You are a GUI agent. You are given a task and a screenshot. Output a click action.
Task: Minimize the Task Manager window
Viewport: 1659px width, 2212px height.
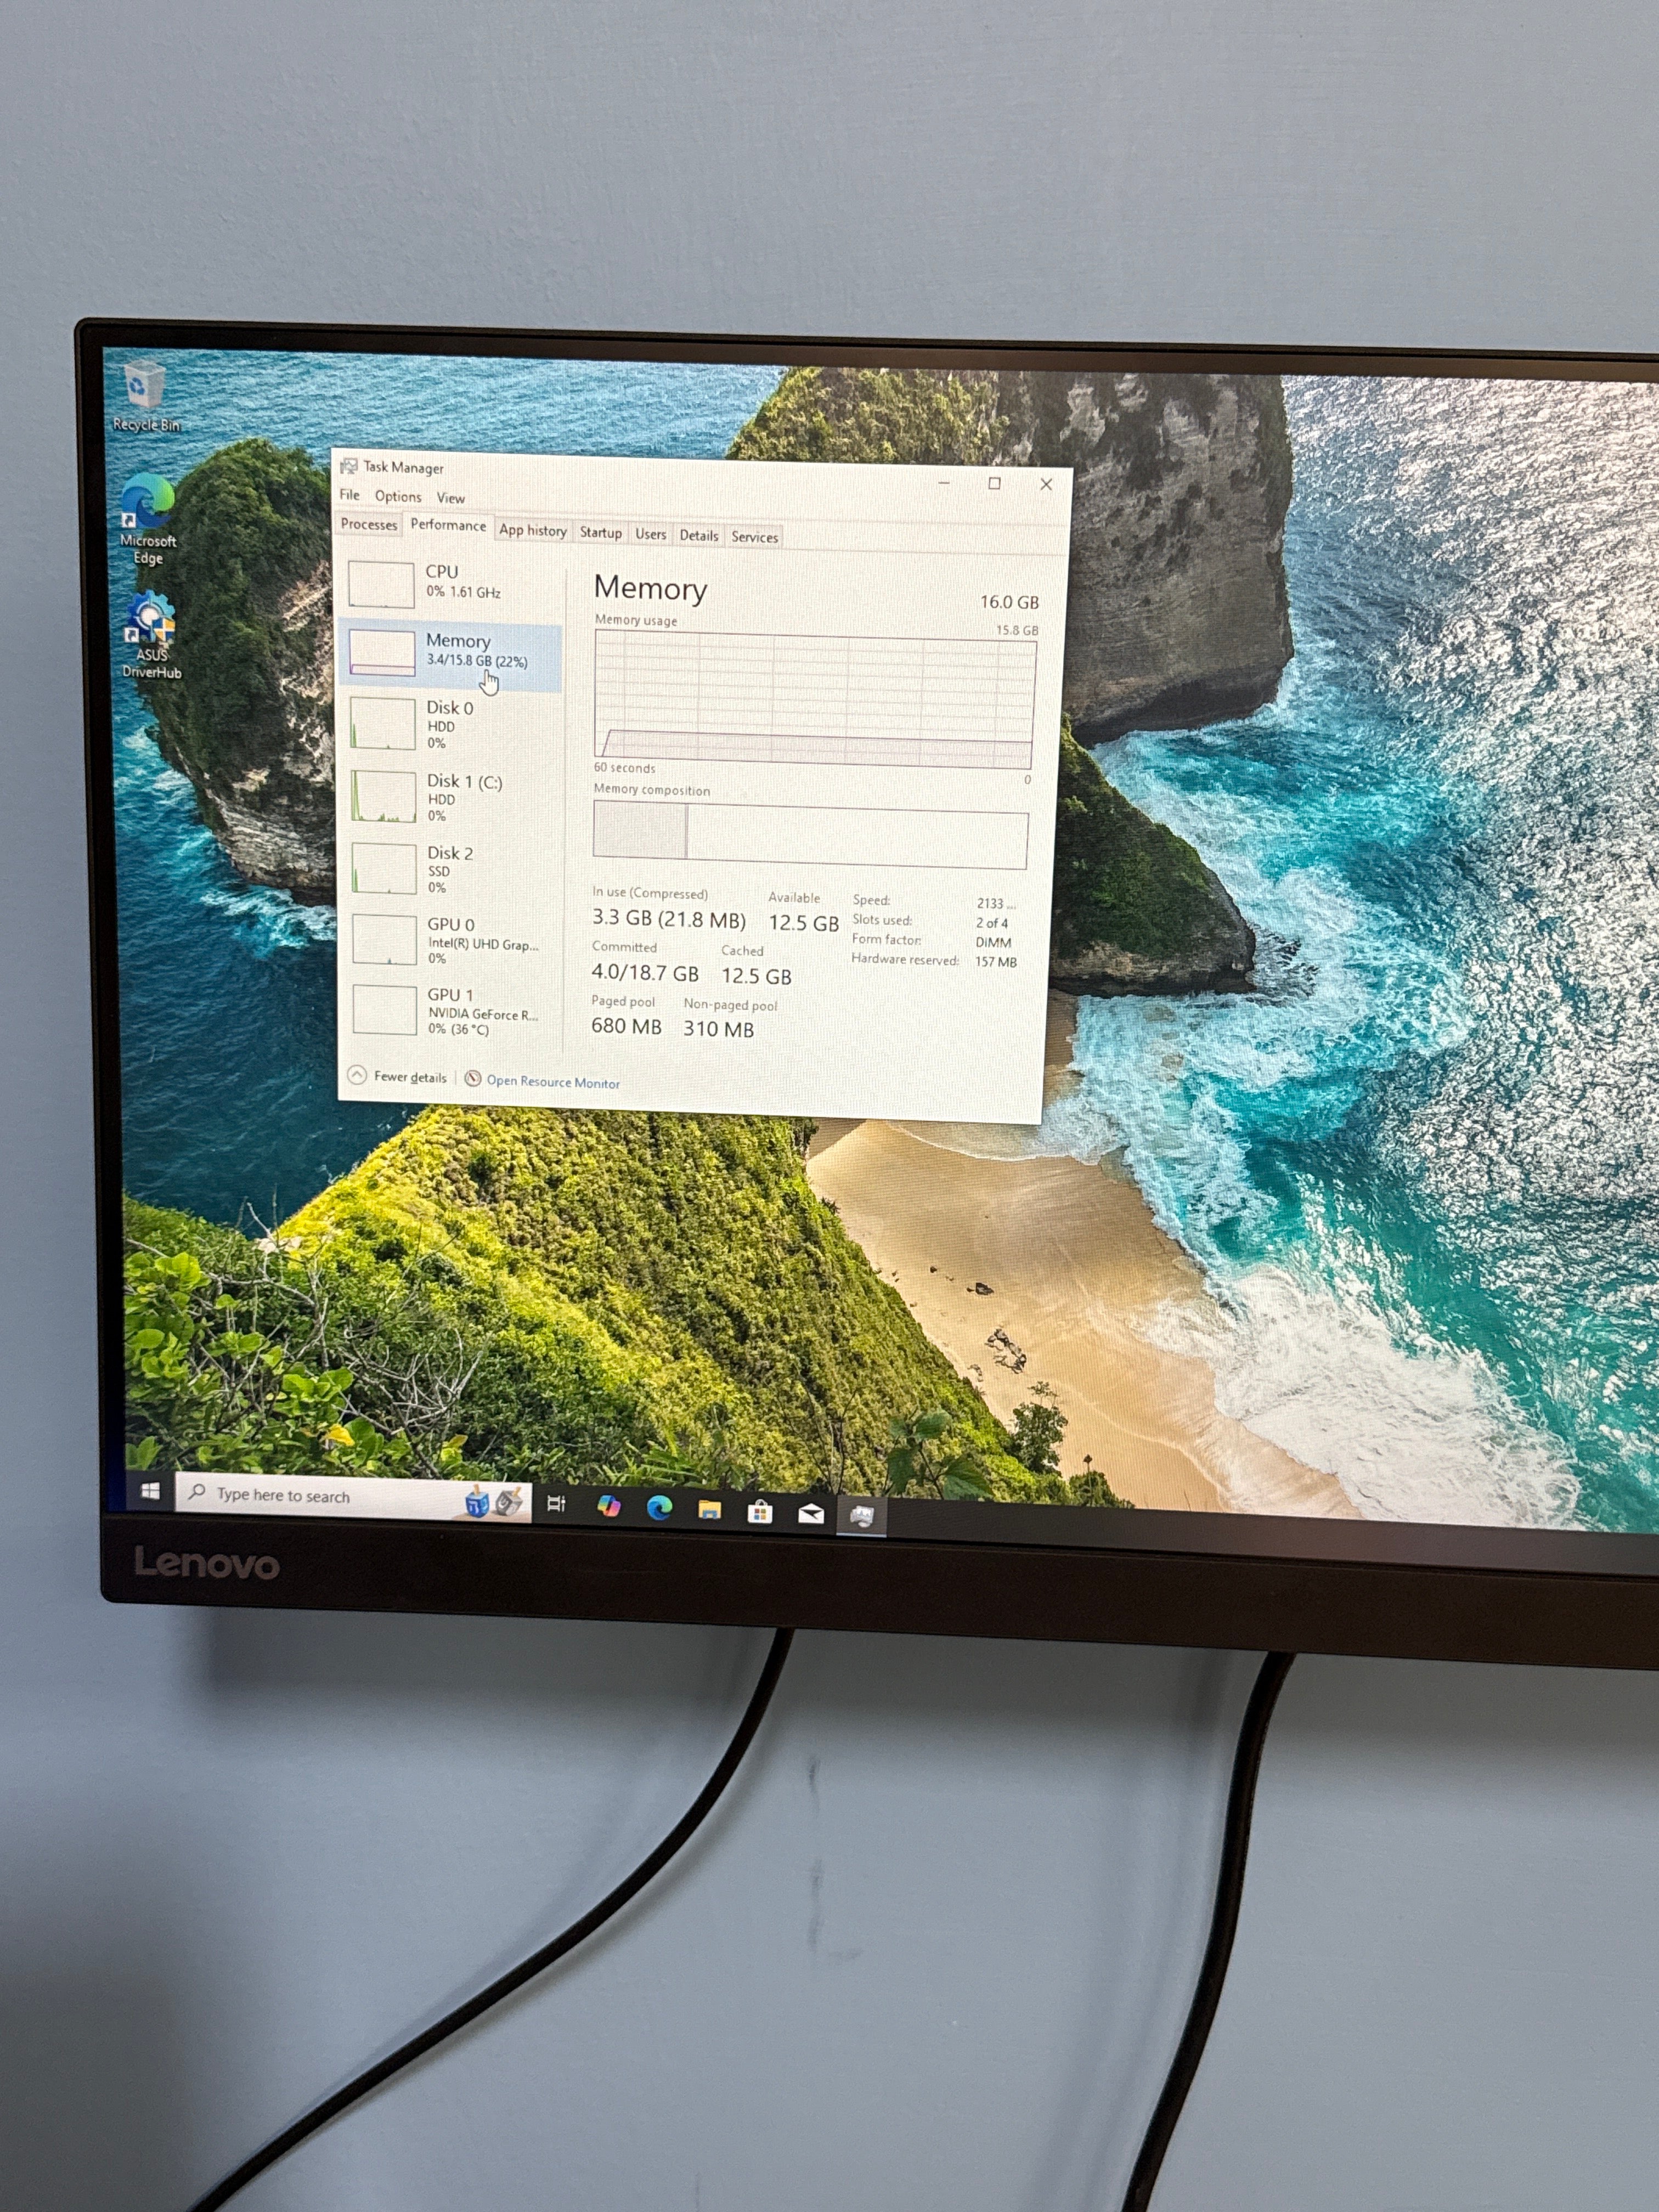point(944,482)
